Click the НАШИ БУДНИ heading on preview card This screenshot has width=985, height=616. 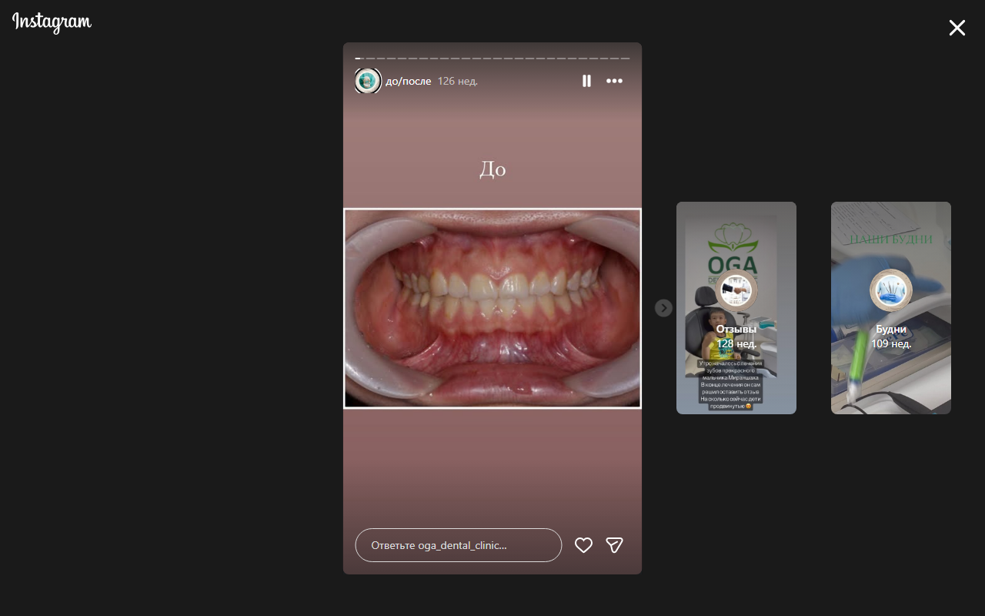point(891,239)
